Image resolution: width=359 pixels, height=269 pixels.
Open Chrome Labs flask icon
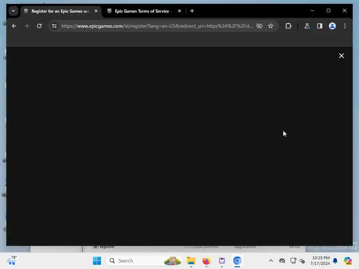pos(307,26)
